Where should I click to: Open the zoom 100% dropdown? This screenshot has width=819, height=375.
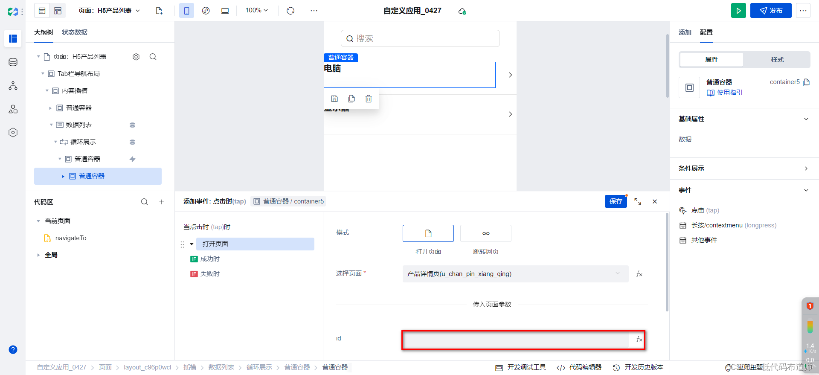[256, 10]
